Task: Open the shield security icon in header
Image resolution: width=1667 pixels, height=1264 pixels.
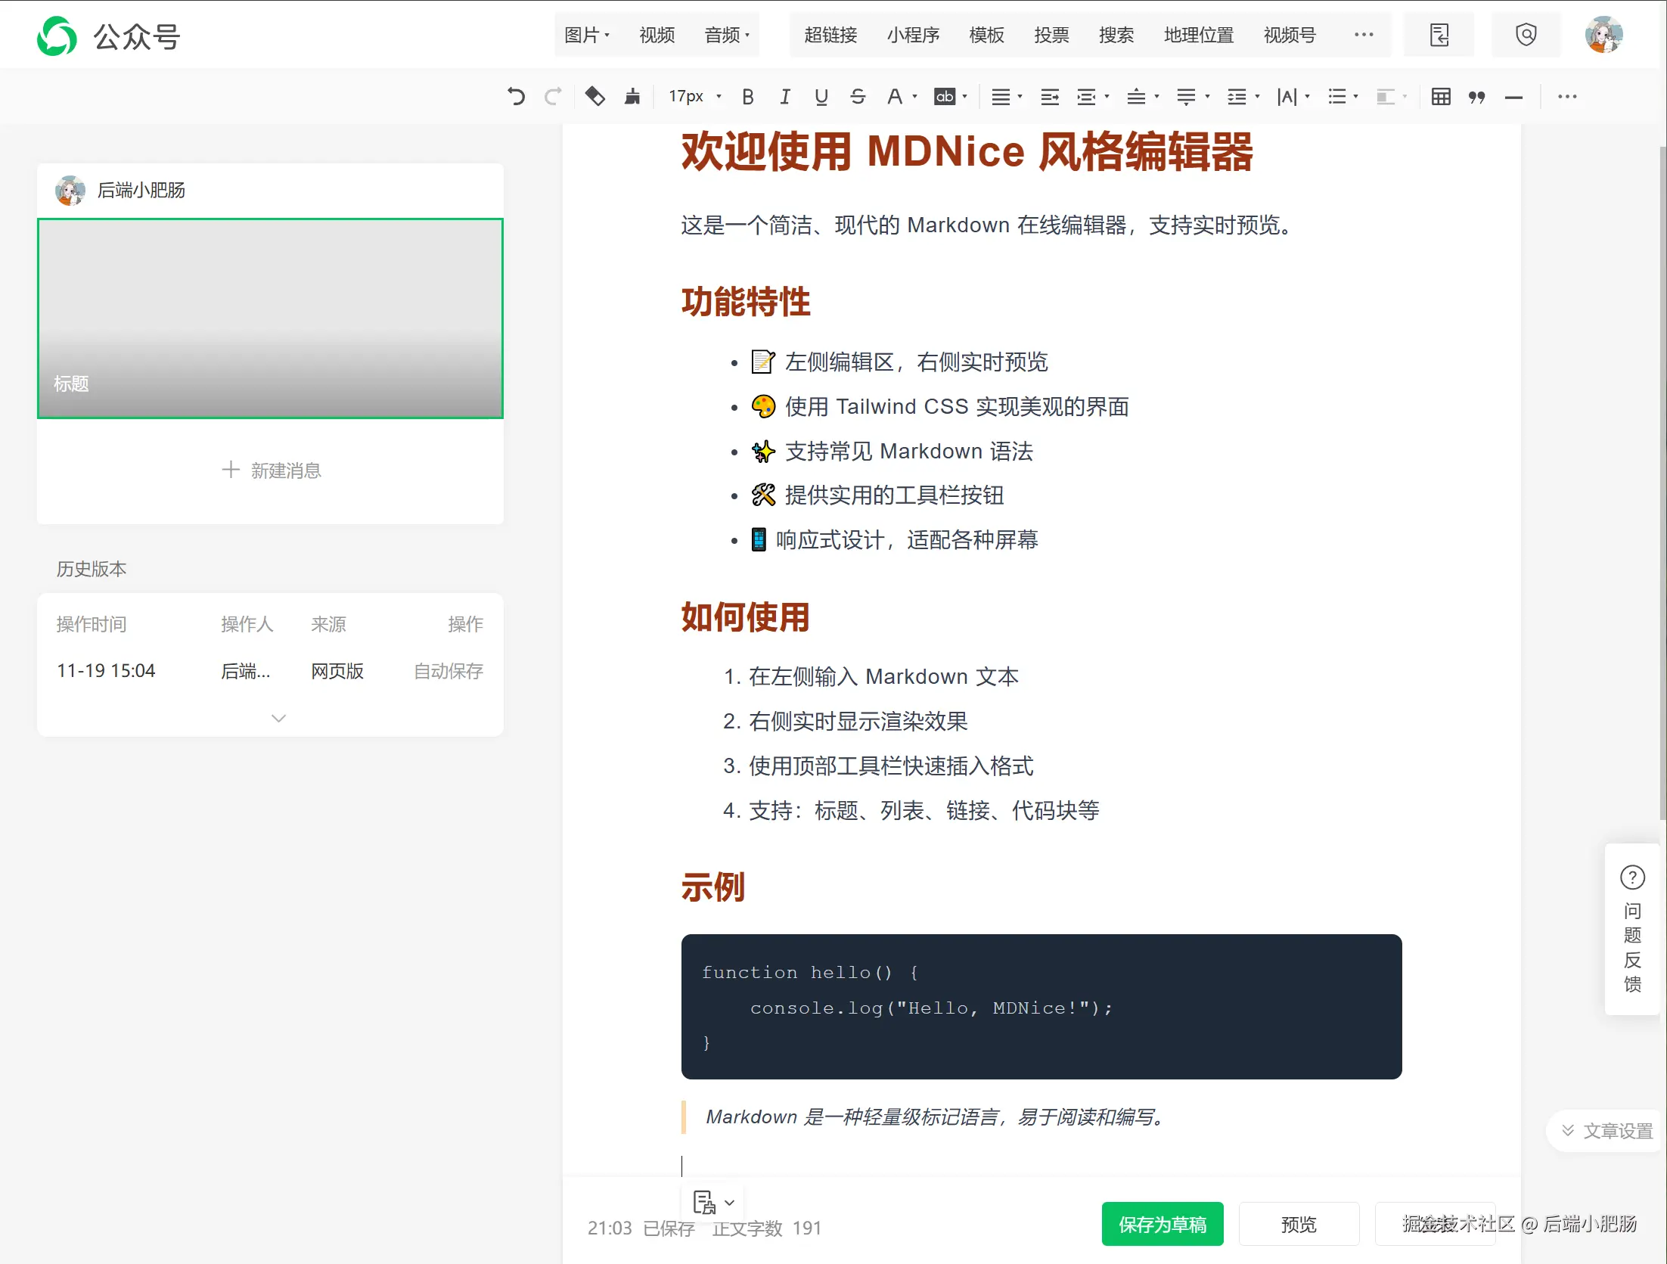Action: 1526,35
